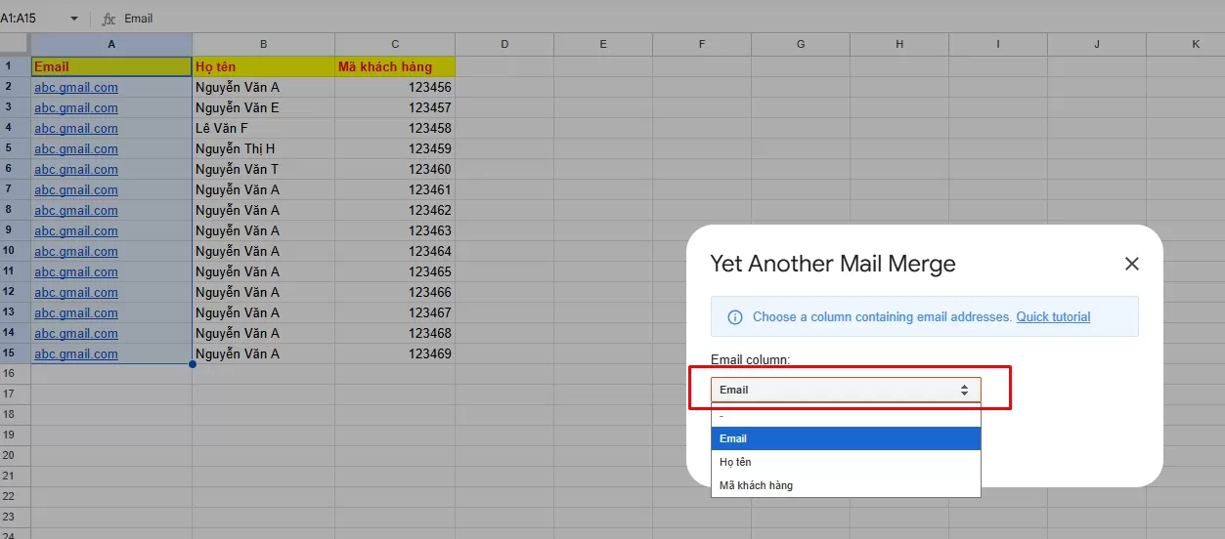Open the abc.gmail.com link in row 10

(x=76, y=251)
